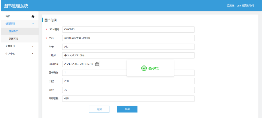Focus the ISBN编号 field with CYA0013
Screen dimensions: 263x118
pos(128,29)
